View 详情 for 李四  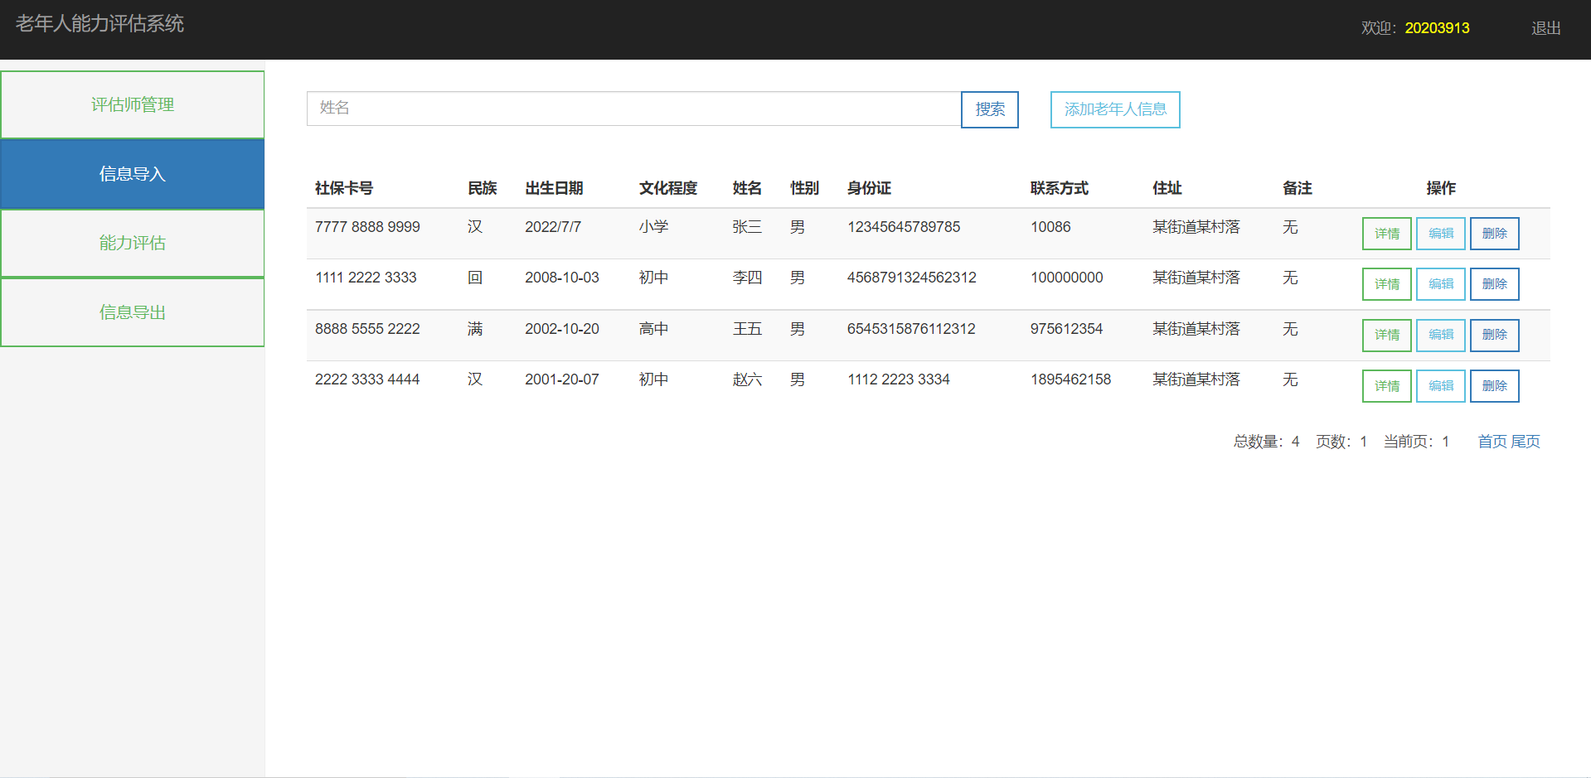tap(1387, 284)
